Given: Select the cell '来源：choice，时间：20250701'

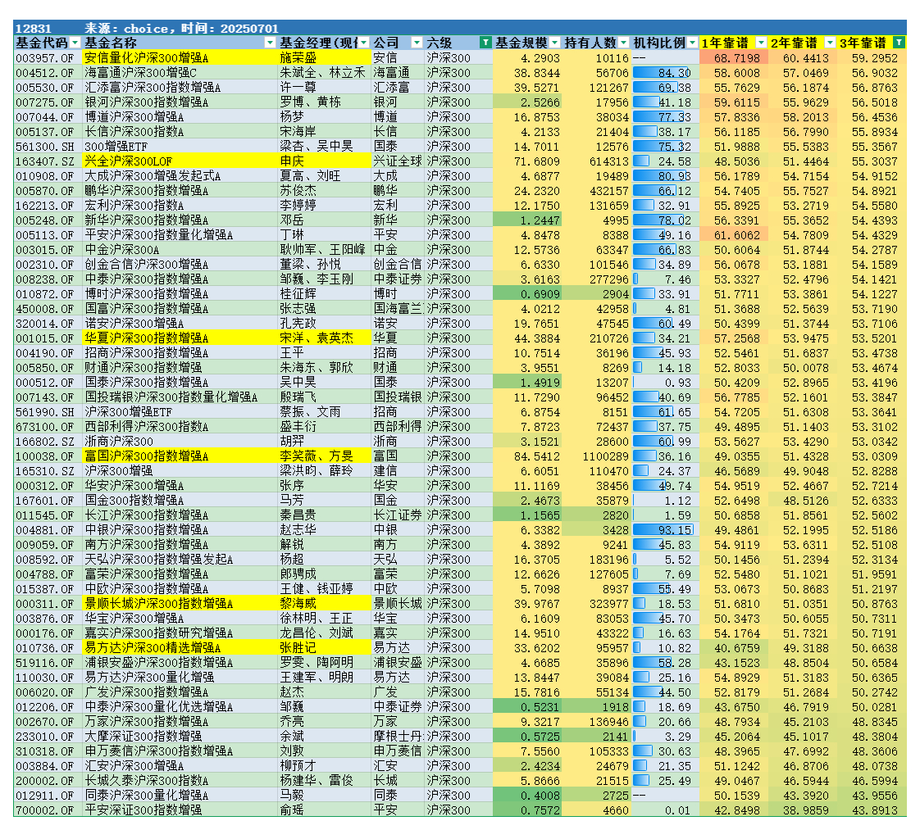Looking at the screenshot, I should pyautogui.click(x=180, y=28).
